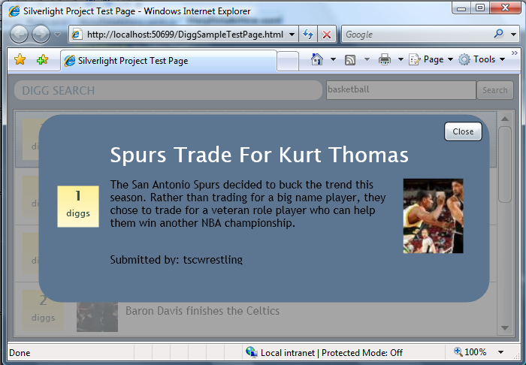Expand the feeds dropdown arrow
Screen dimensions: 526x365
pos(367,59)
